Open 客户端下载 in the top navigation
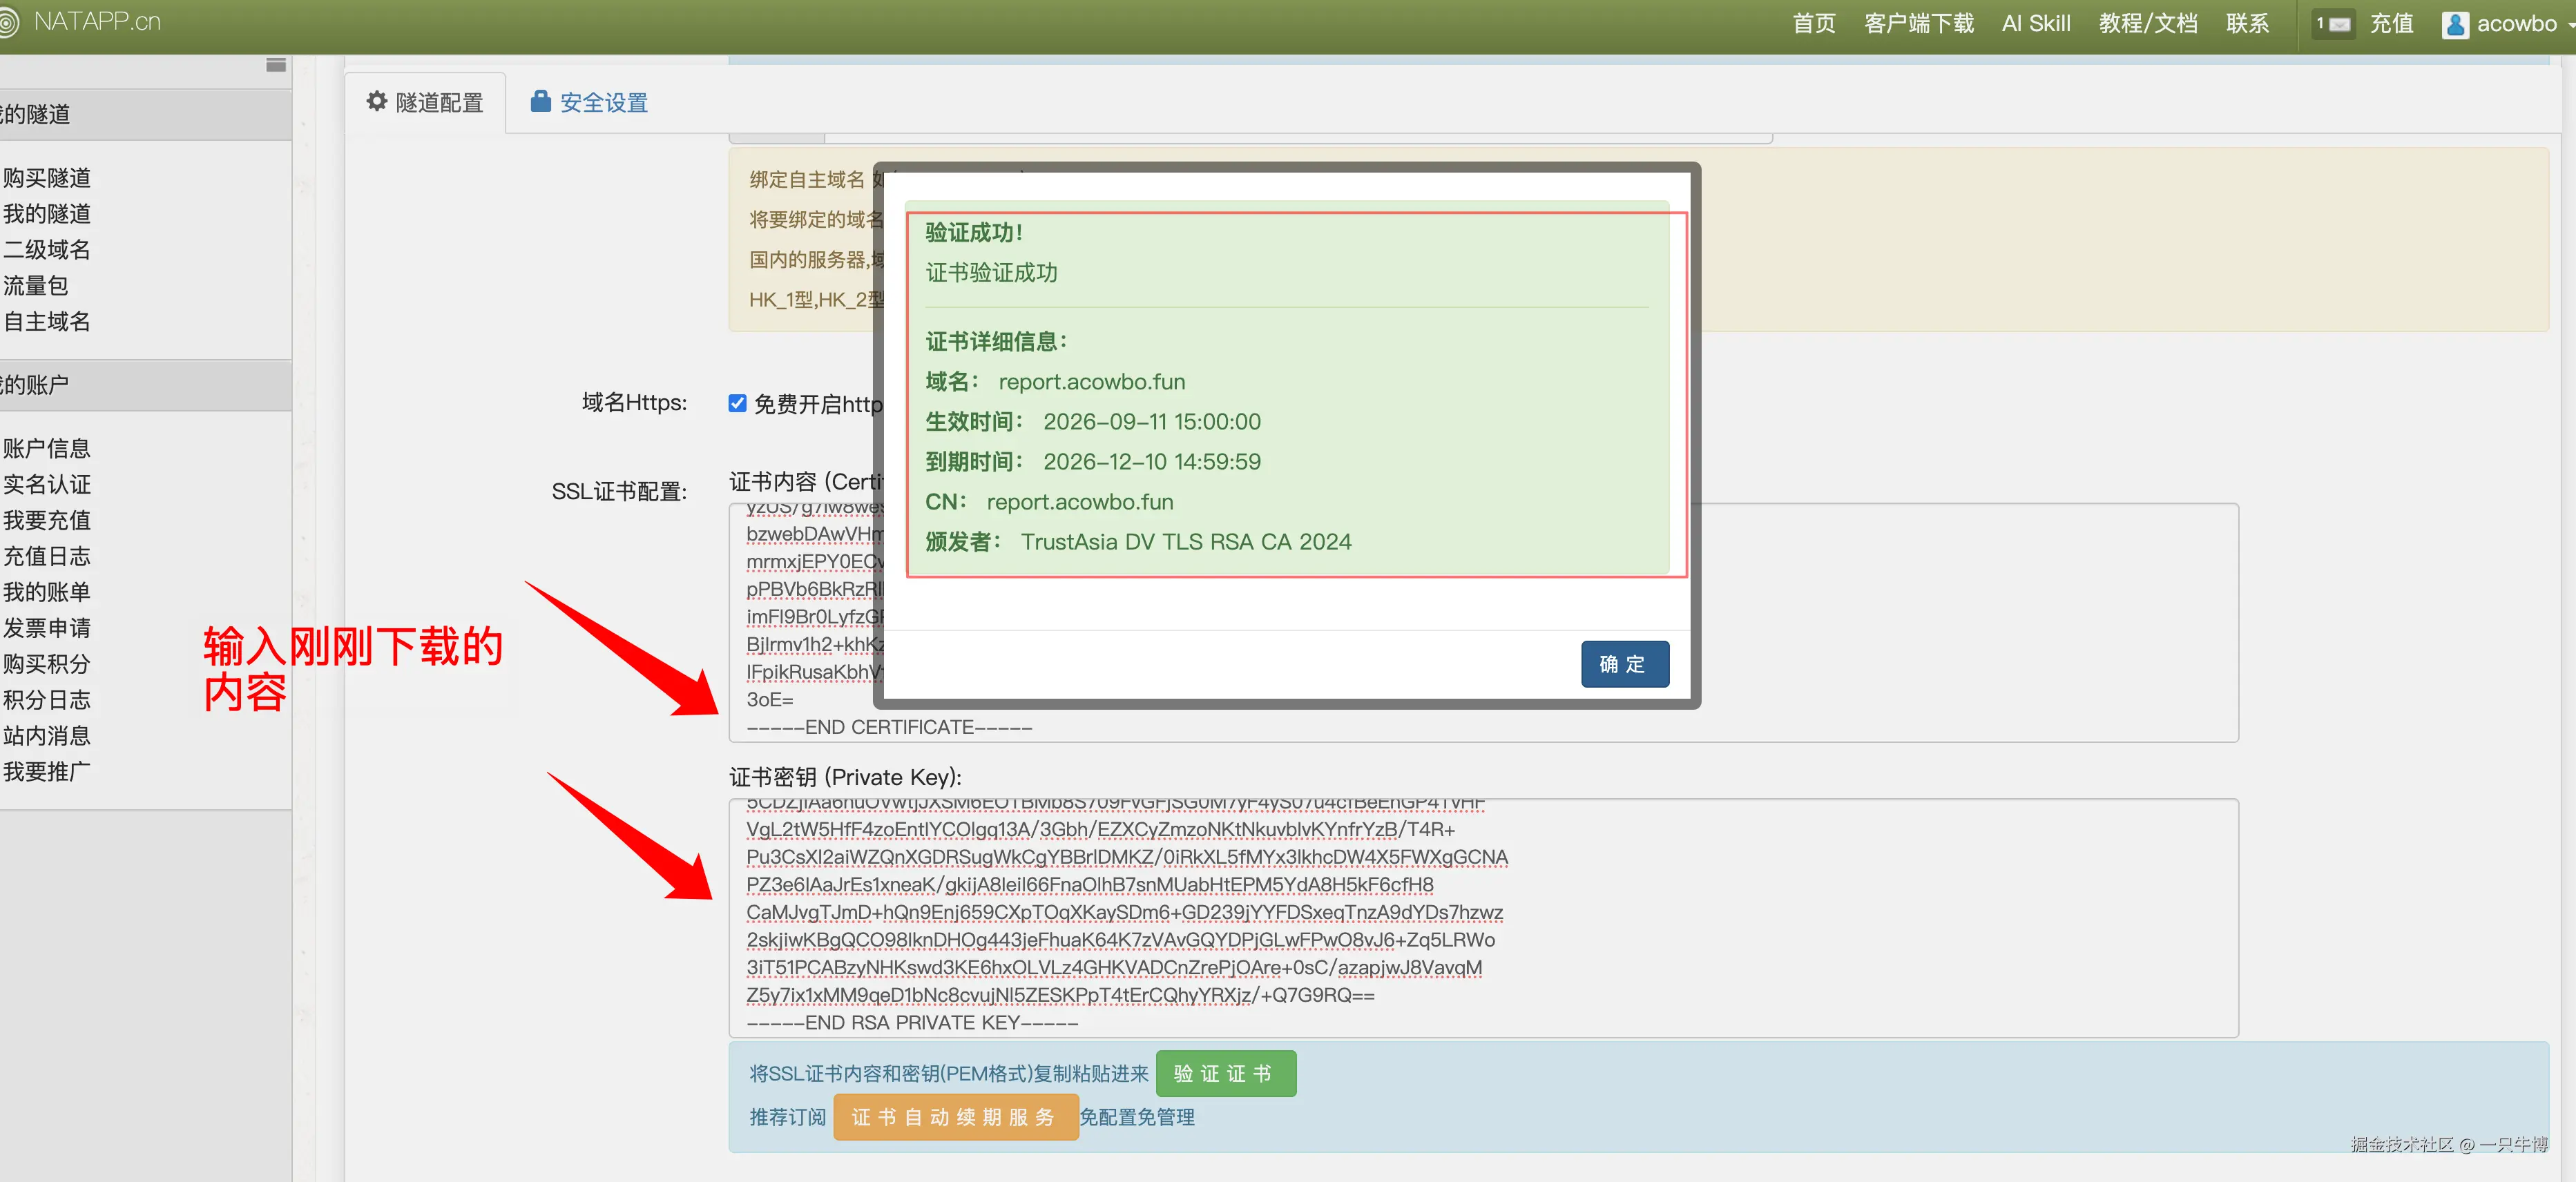 (1919, 24)
